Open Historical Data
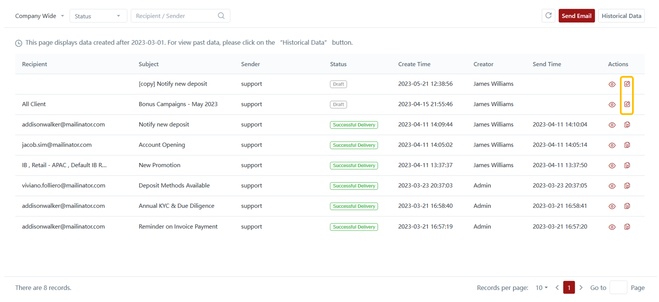Viewport: 659px width, 302px height. pos(621,16)
